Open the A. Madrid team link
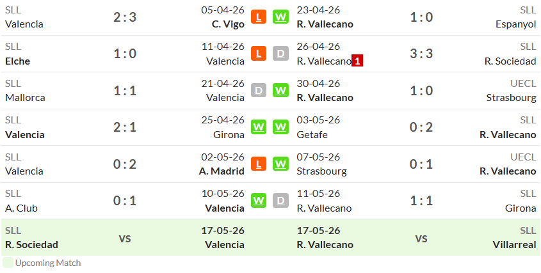This screenshot has width=541, height=273. point(222,171)
